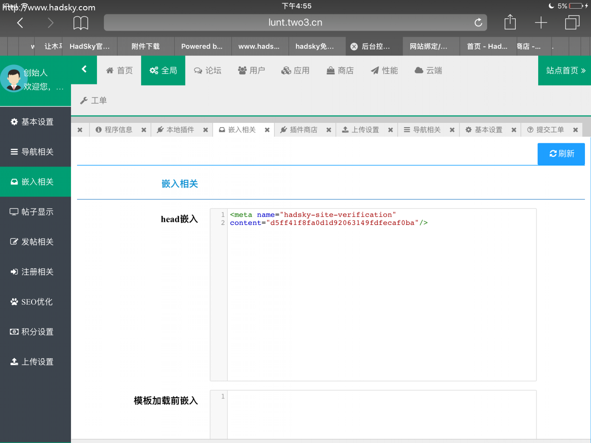Click inside the head嵌入 code editor
Image resolution: width=591 pixels, height=443 pixels.
[373, 295]
